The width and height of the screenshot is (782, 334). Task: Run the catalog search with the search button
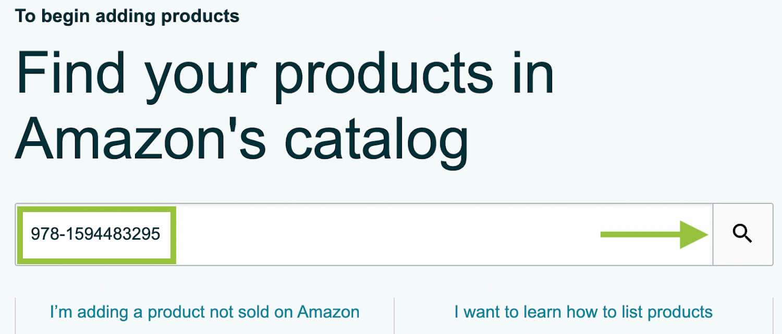click(743, 234)
